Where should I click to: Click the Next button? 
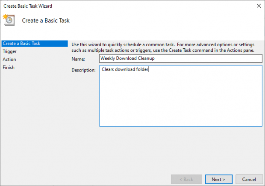coord(219,179)
